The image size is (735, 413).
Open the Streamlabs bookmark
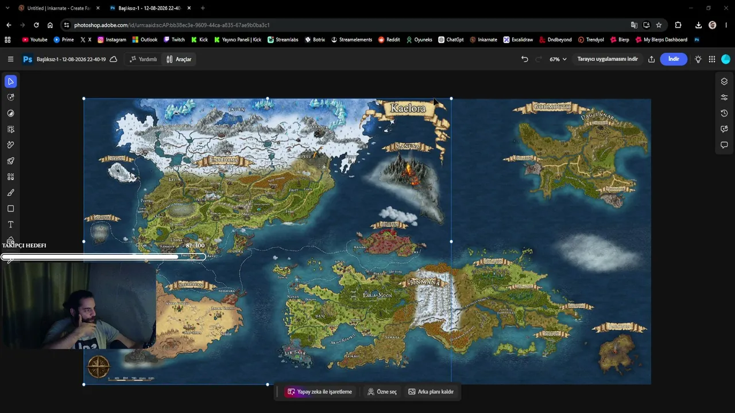pyautogui.click(x=283, y=40)
